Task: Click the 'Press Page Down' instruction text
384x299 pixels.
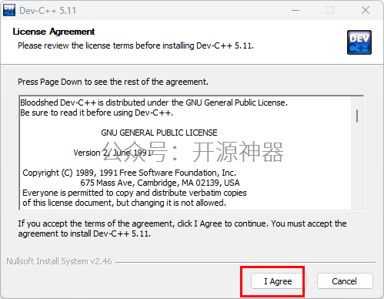Action: (113, 82)
